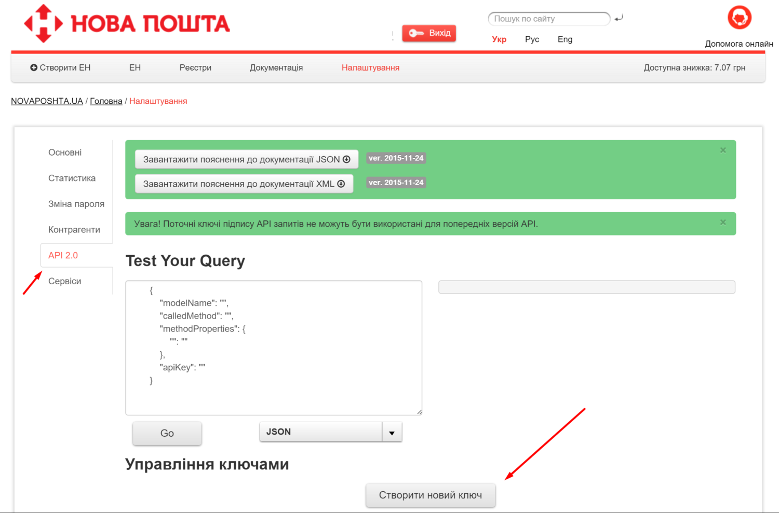The width and height of the screenshot is (779, 513).
Task: Click the Test Your Query heading
Action: coord(185,261)
